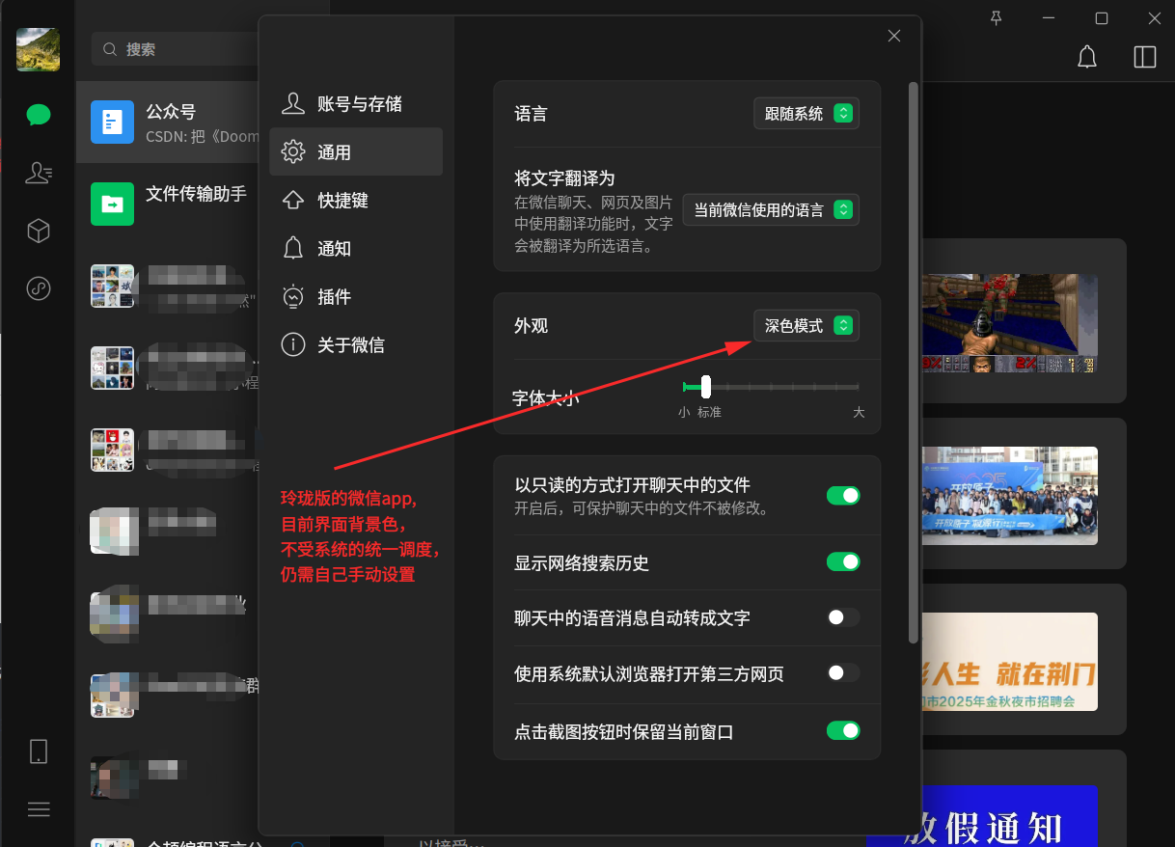Toggle the side panel layout icon
This screenshot has width=1175, height=847.
pyautogui.click(x=1145, y=57)
